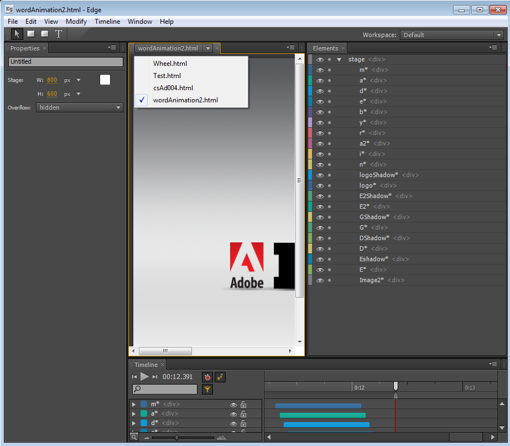Open the File menu
This screenshot has width=510, height=446.
tap(13, 22)
